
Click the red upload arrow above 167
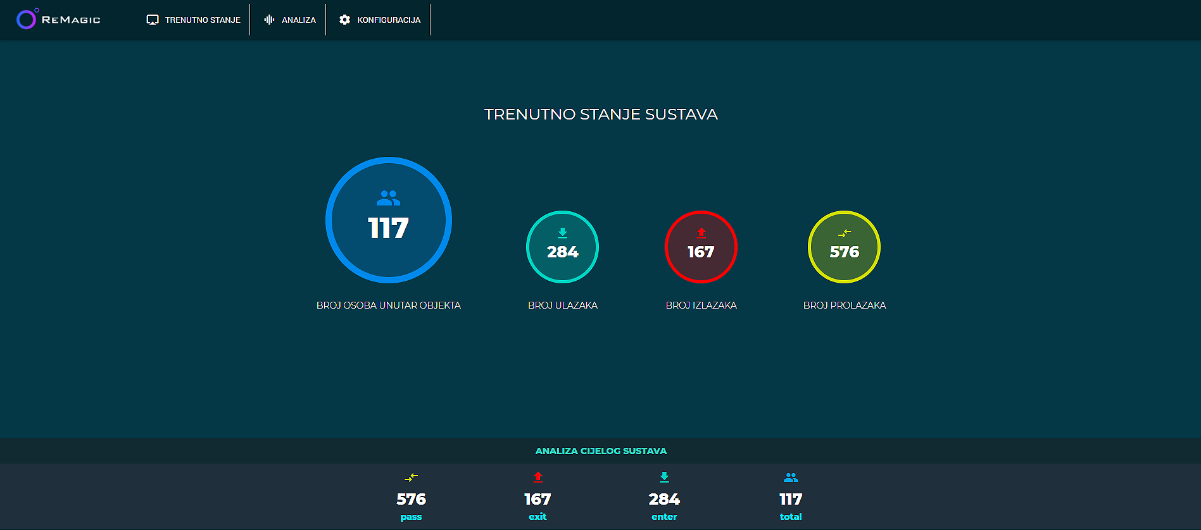coord(701,233)
